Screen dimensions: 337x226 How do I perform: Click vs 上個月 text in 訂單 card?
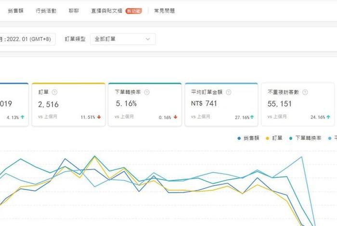click(48, 117)
